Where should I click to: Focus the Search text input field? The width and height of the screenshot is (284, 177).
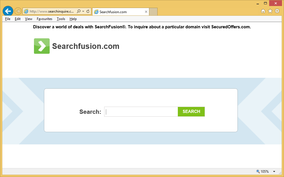tap(141, 112)
